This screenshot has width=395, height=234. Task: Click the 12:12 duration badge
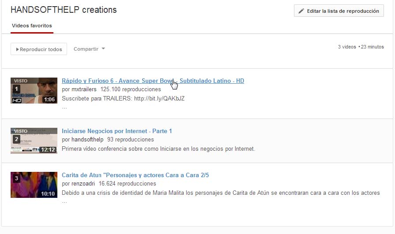click(x=48, y=150)
